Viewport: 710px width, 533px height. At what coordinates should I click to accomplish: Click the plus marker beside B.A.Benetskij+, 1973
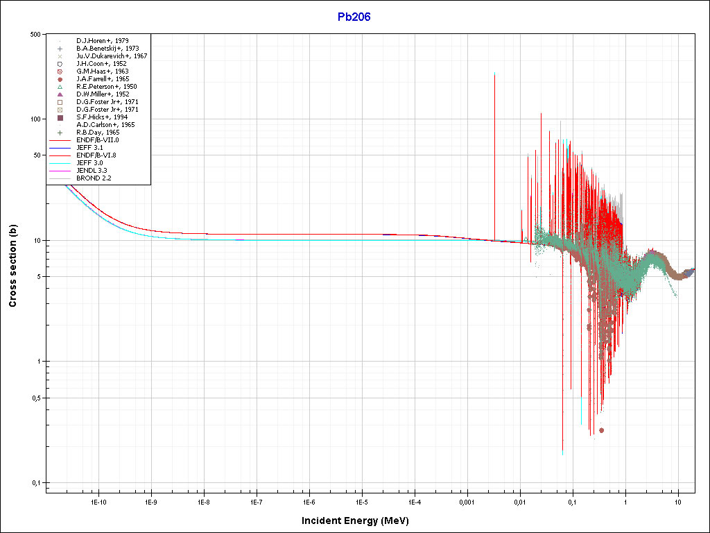tap(60, 49)
